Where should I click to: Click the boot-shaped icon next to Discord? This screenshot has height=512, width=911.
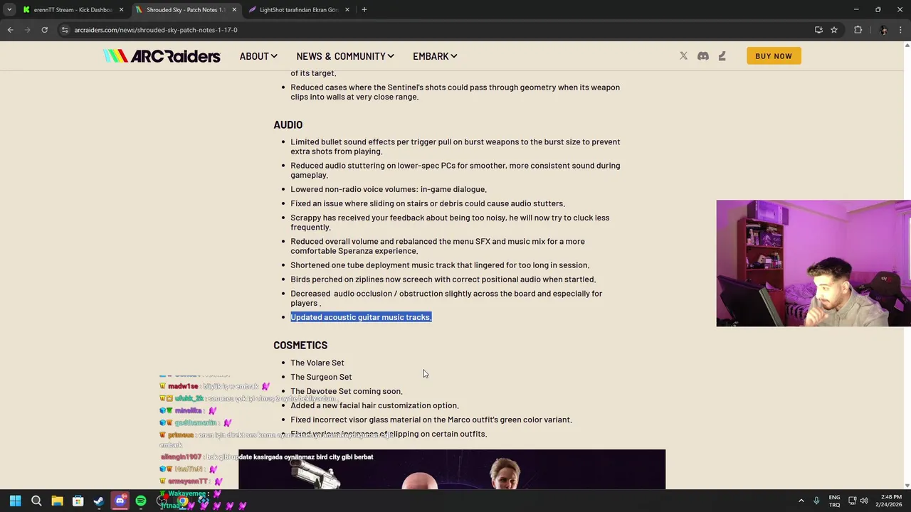[722, 56]
